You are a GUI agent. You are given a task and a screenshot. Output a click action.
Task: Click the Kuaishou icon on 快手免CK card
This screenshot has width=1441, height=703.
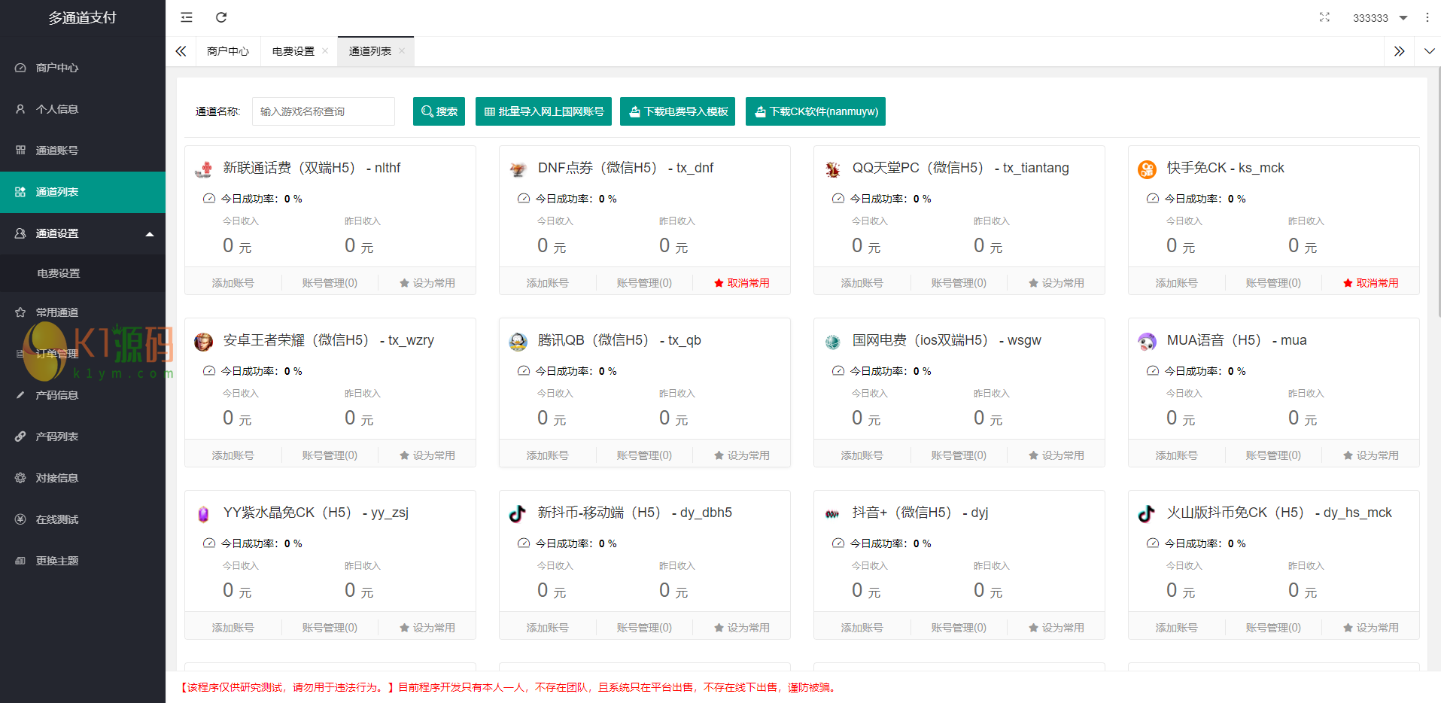pyautogui.click(x=1147, y=169)
